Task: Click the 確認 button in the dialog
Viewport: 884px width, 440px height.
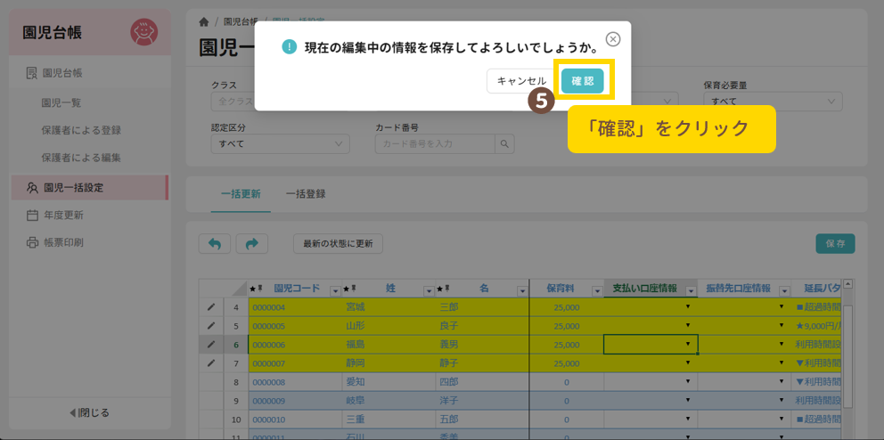Action: click(x=582, y=81)
